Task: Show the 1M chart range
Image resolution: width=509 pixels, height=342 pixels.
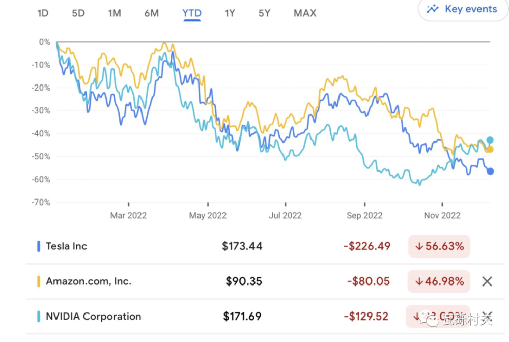Action: (x=115, y=13)
